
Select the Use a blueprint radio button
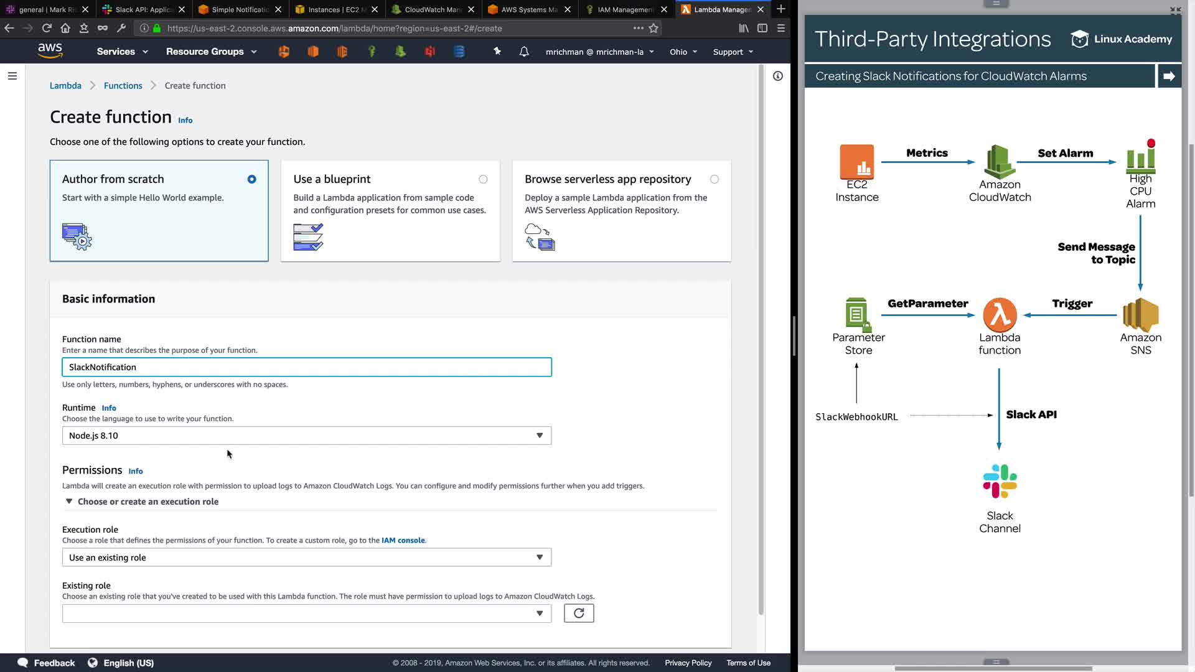coord(483,179)
